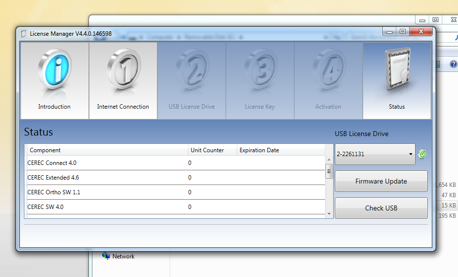Open the USB License Drive dropdown 2-2261131
Screen dimensions: 458x277
click(x=375, y=154)
